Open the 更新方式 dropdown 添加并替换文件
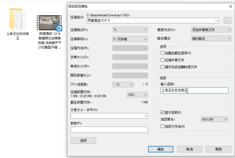The width and height of the screenshot is (235, 158). [211, 30]
